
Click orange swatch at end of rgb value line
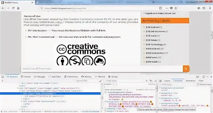(x=207, y=106)
